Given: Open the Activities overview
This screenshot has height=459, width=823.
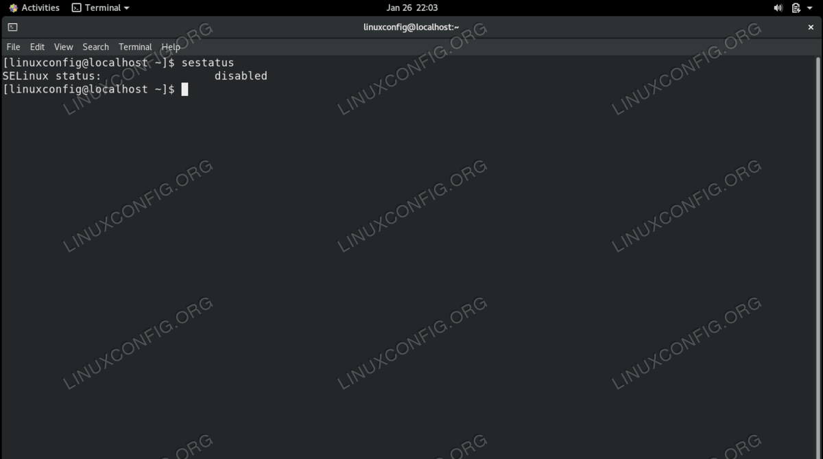Looking at the screenshot, I should [x=40, y=8].
